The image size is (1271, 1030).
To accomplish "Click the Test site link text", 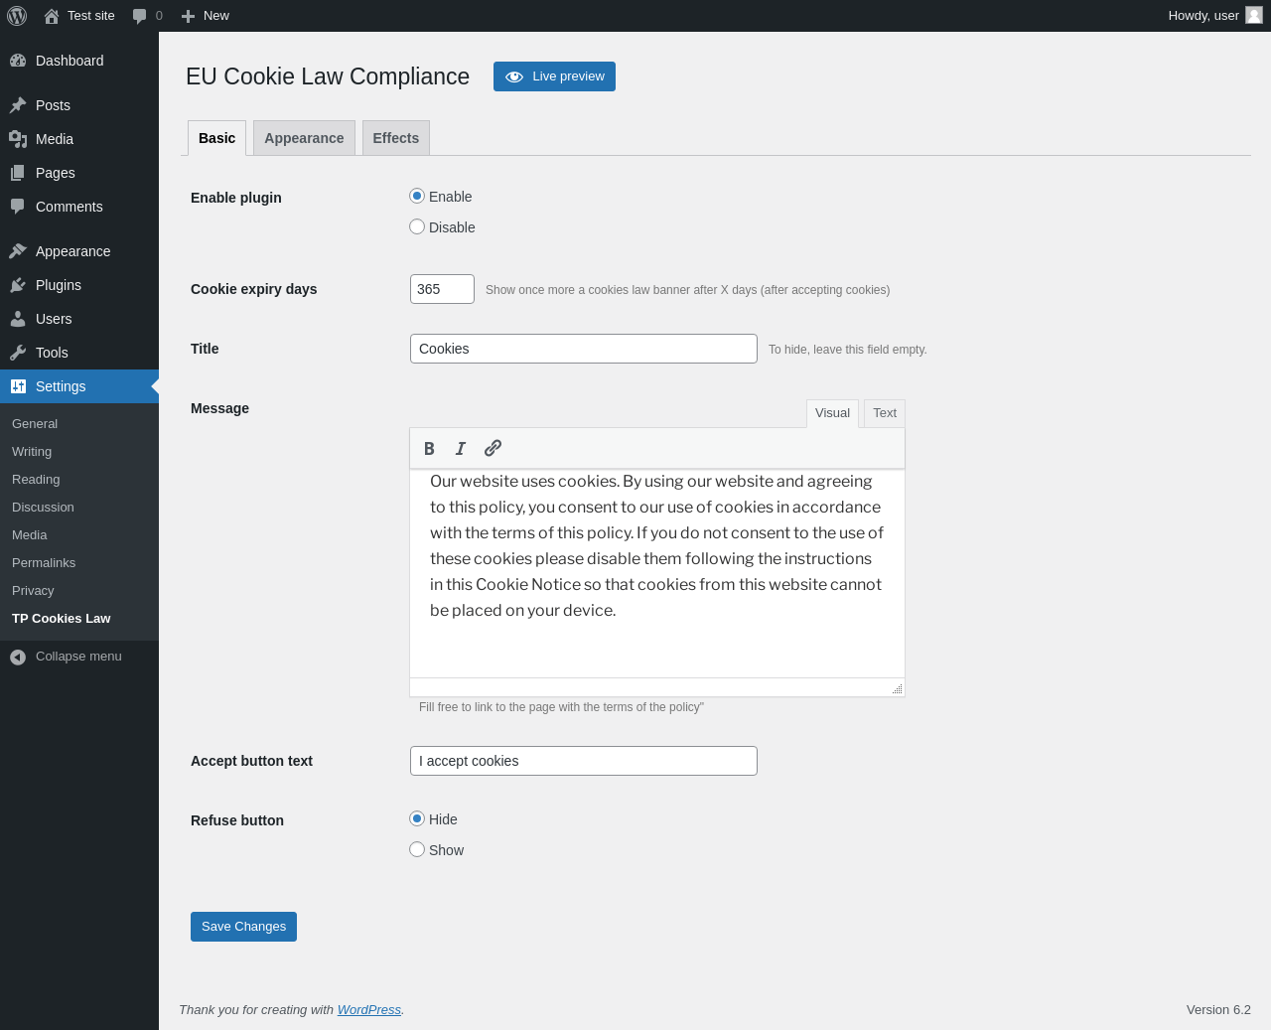I will pos(91,16).
